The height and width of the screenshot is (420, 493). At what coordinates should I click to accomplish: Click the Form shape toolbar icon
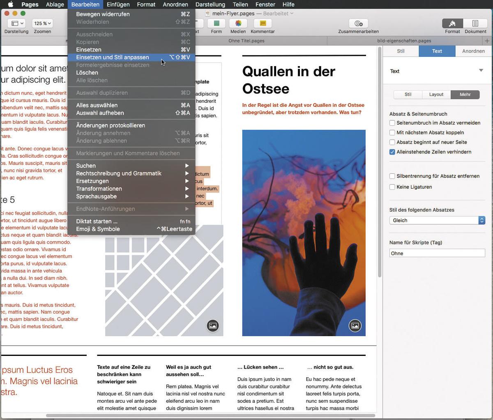216,23
